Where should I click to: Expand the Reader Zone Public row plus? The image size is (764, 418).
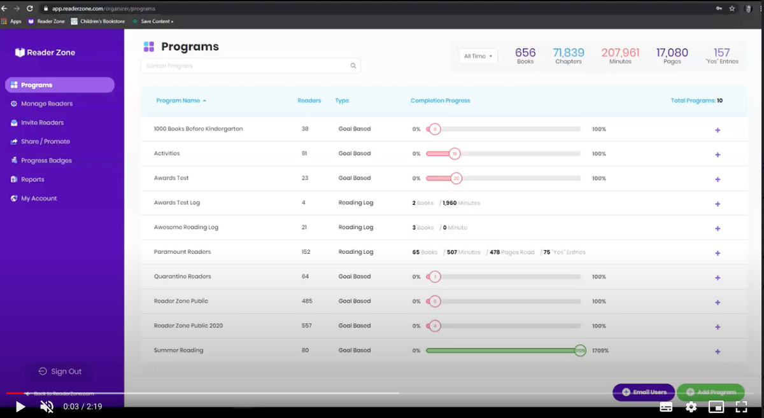point(718,302)
